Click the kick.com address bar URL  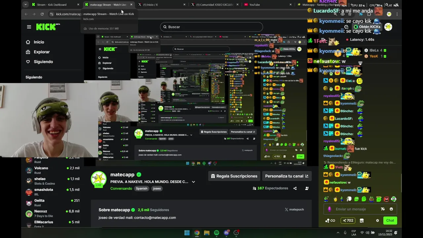coord(69,14)
